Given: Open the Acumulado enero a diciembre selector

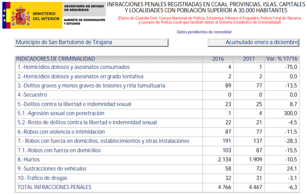Looking at the screenshot, I should (254, 42).
